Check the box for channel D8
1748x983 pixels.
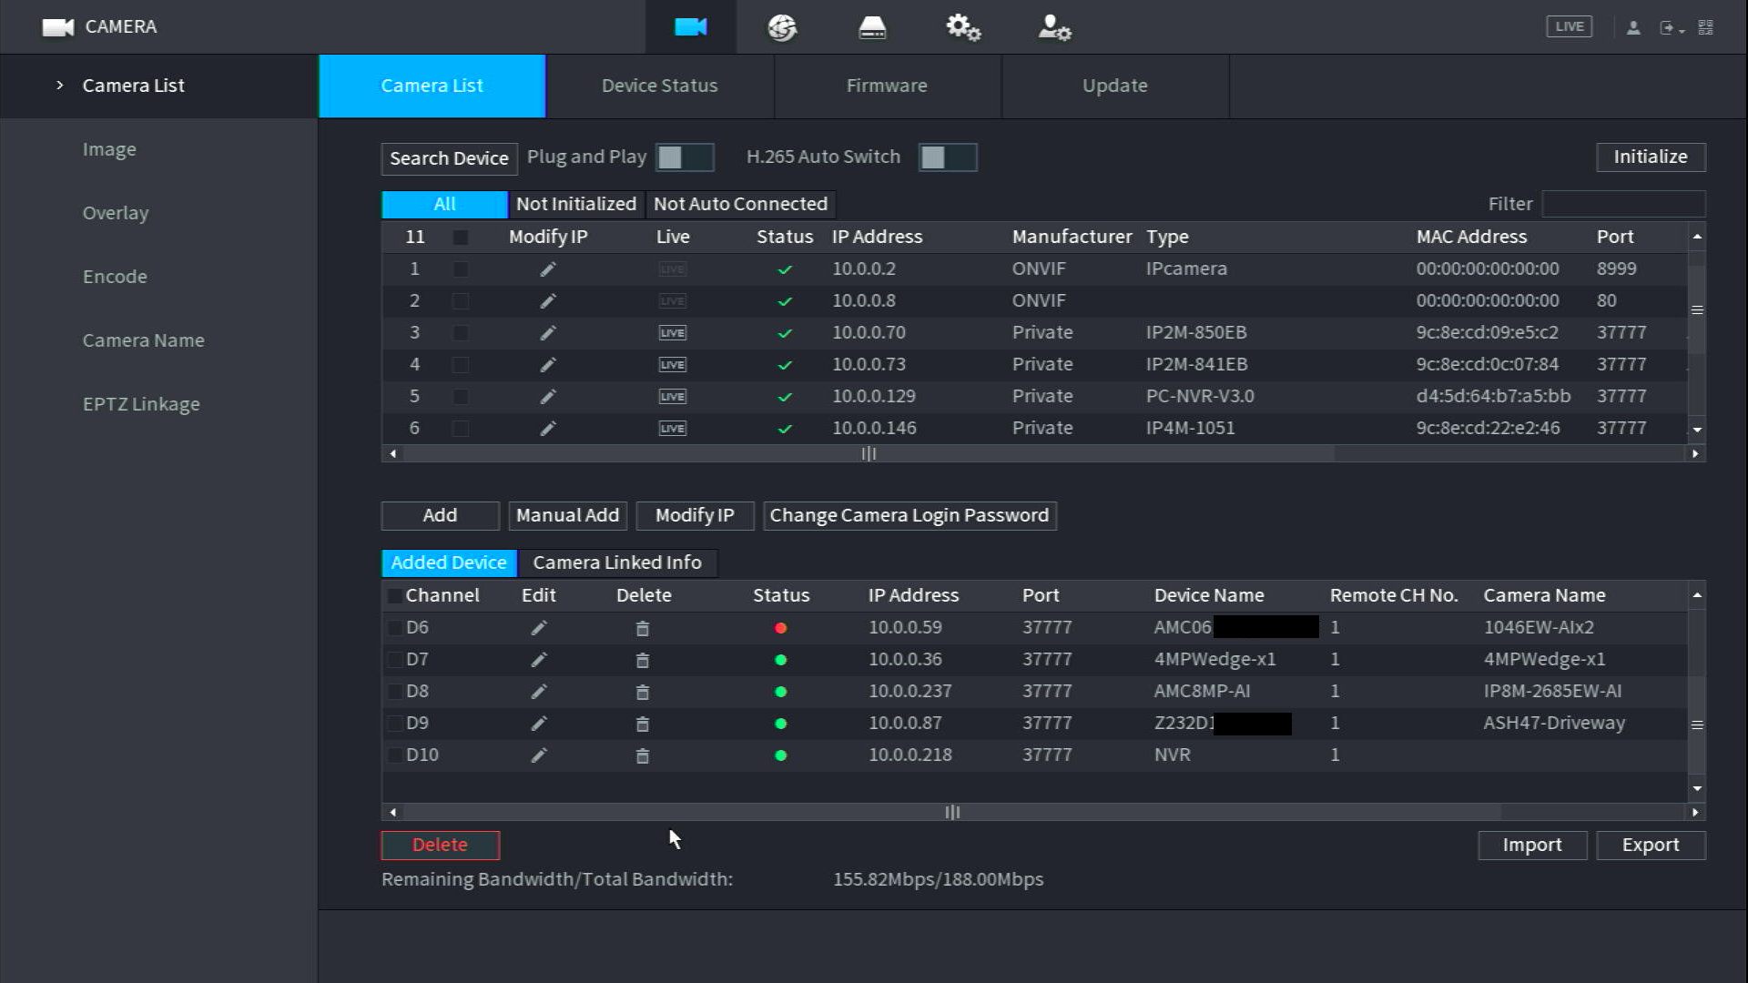coord(395,692)
